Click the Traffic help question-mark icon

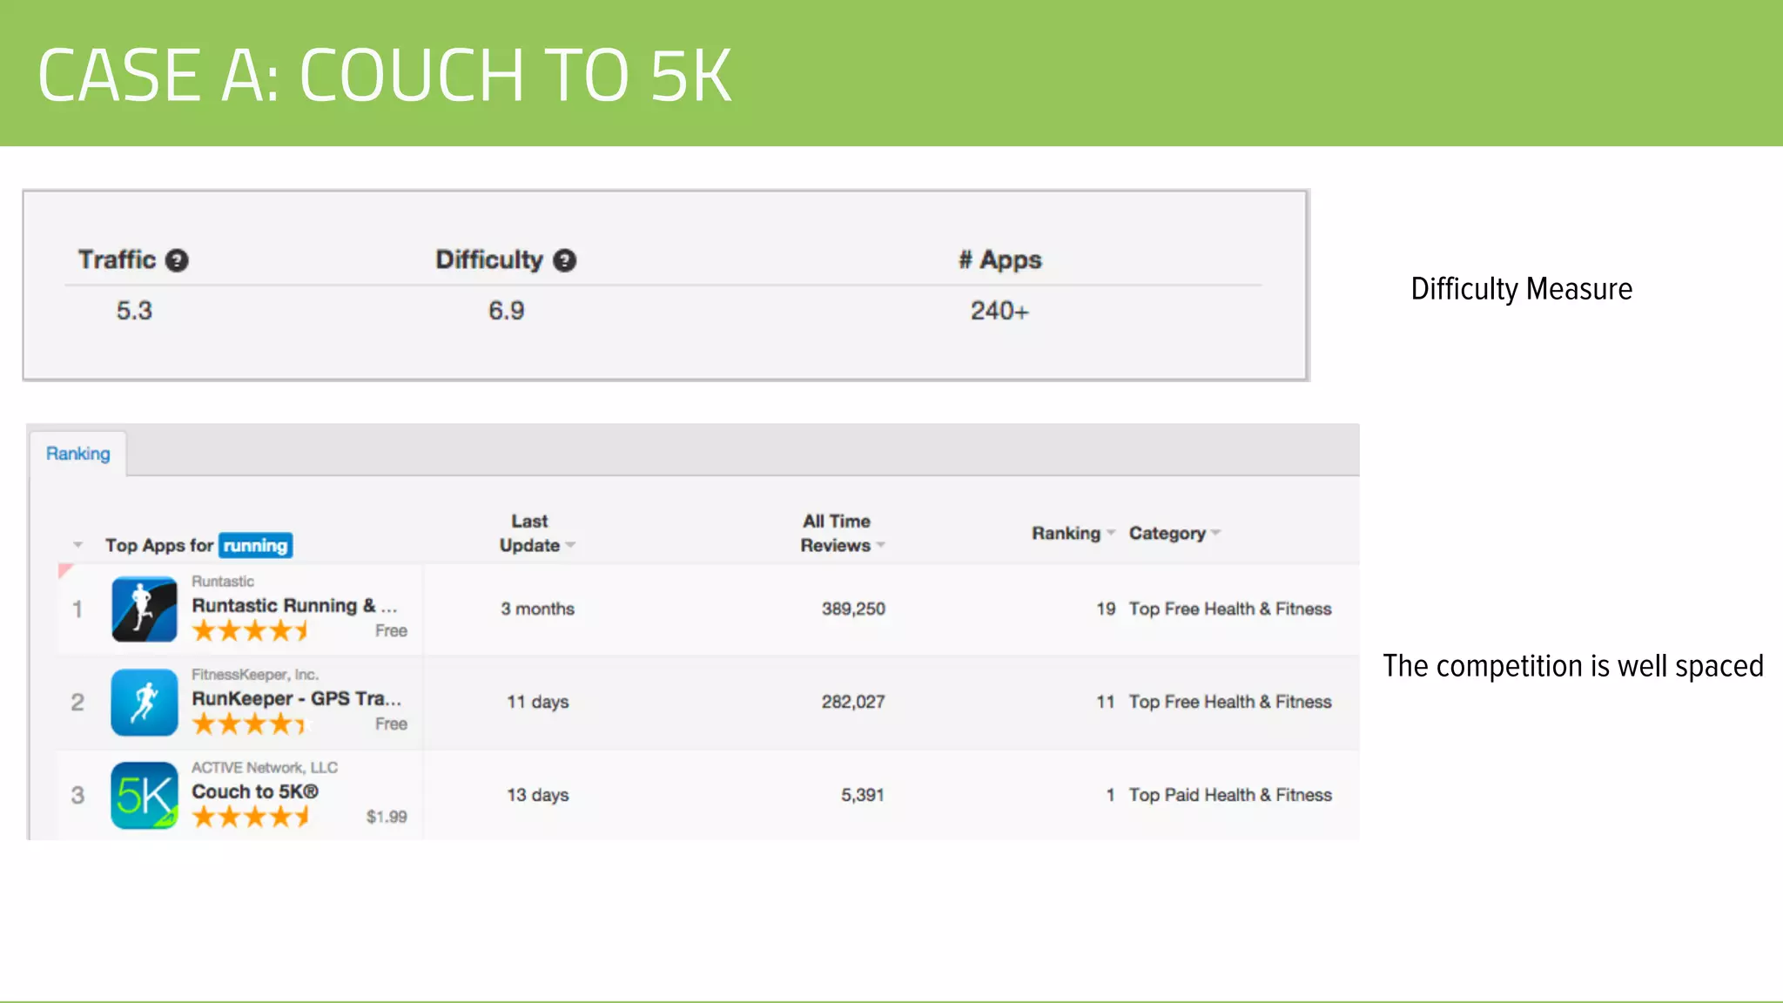(177, 260)
